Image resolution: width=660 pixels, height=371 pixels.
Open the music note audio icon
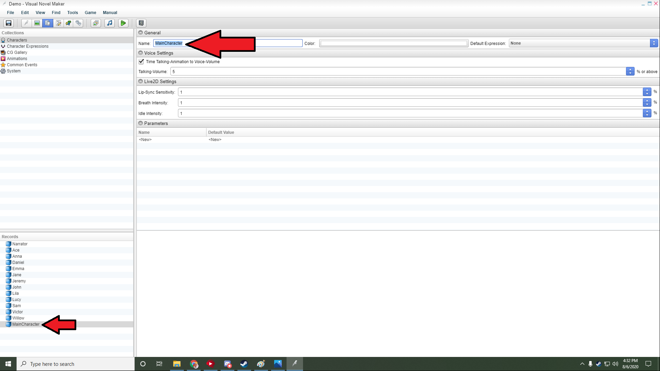click(x=110, y=23)
